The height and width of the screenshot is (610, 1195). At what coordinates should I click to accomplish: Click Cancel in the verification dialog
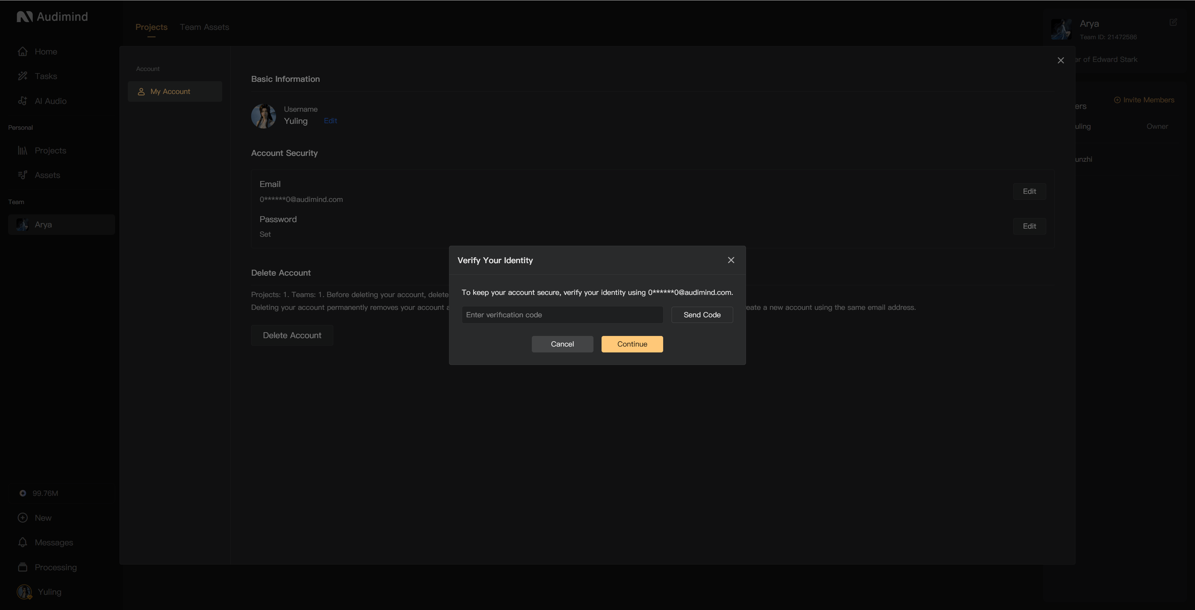pos(562,344)
